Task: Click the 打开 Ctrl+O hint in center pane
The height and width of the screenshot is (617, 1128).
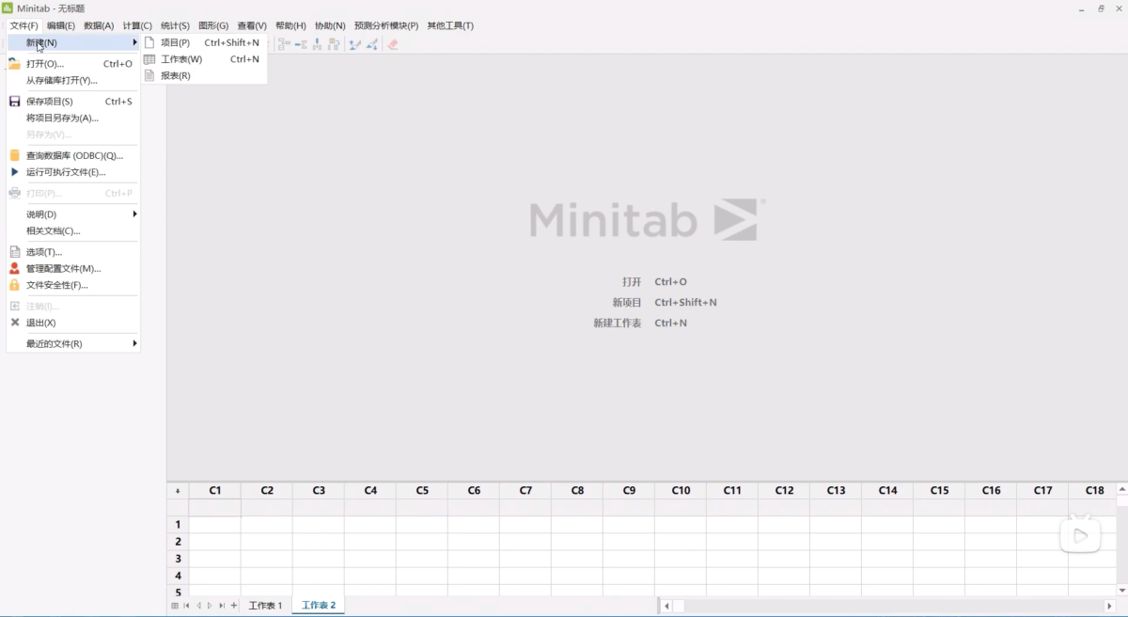Action: click(654, 282)
